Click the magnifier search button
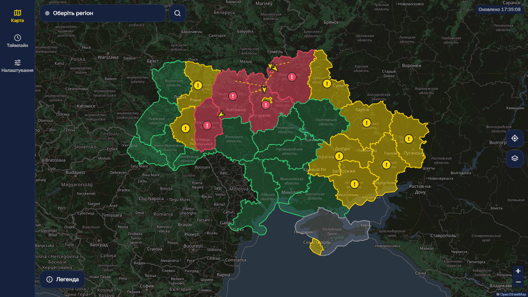The width and height of the screenshot is (528, 297). pos(177,13)
